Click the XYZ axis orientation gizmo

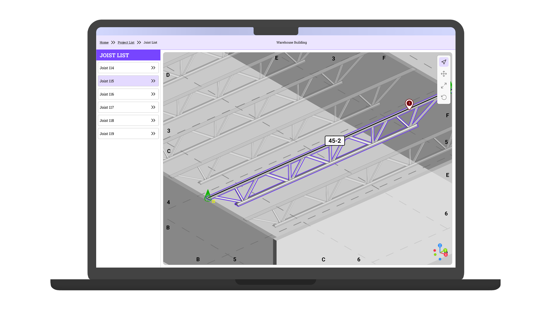tap(440, 252)
